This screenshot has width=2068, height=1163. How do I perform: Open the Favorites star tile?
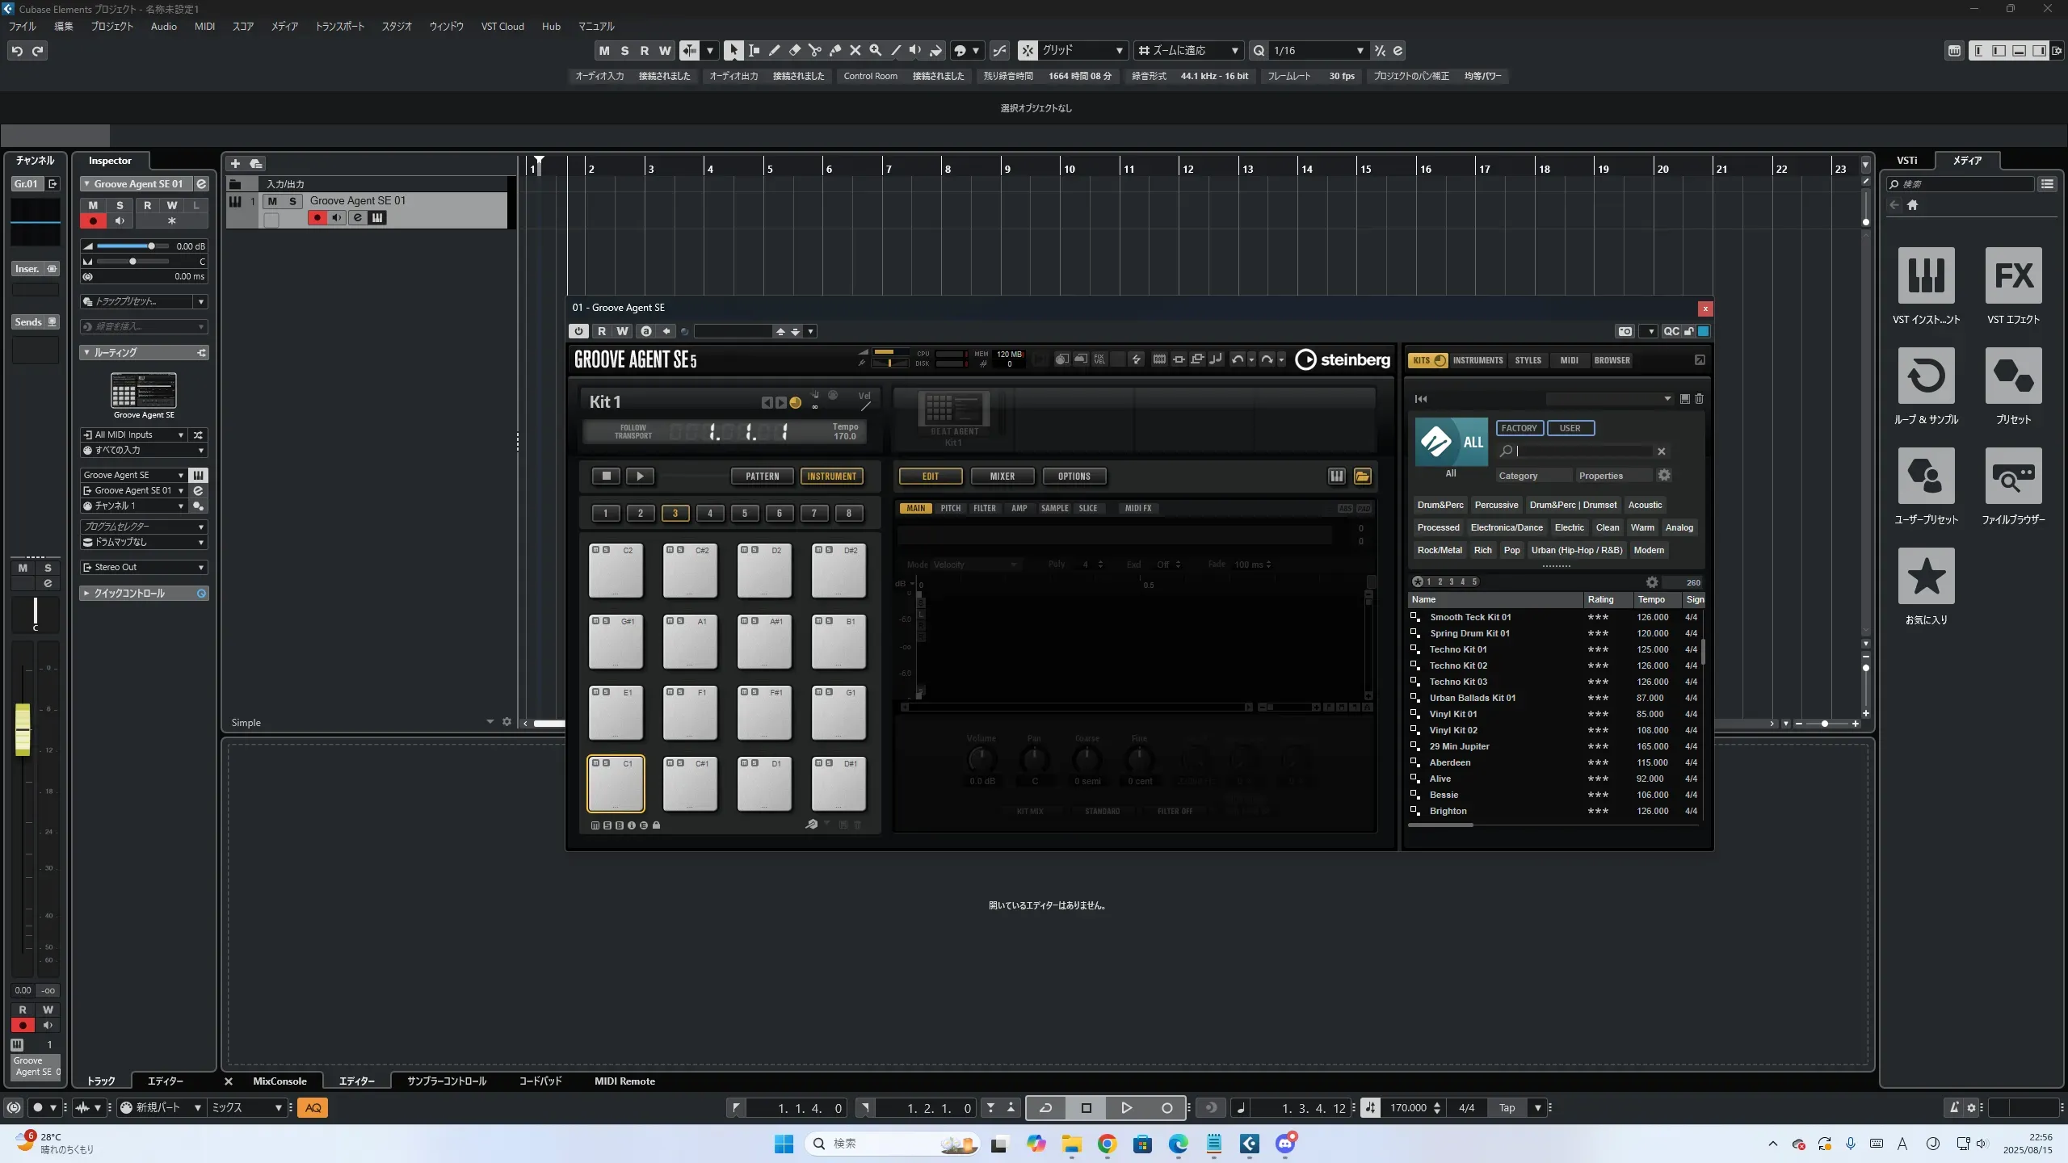1926,576
